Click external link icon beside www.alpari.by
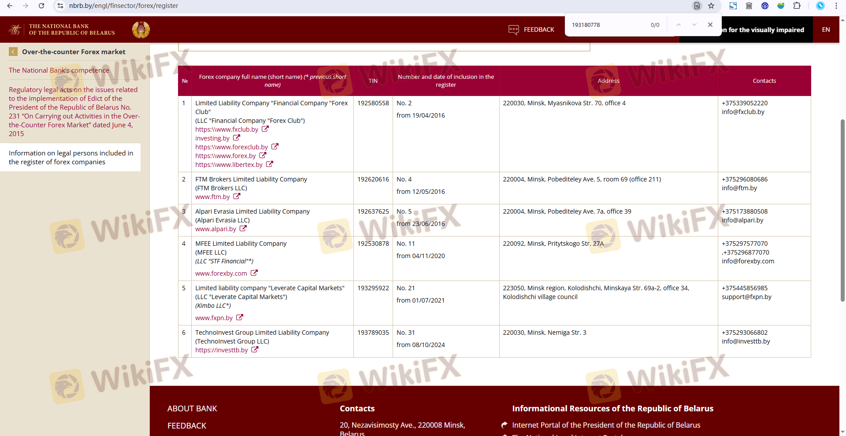 (x=243, y=229)
